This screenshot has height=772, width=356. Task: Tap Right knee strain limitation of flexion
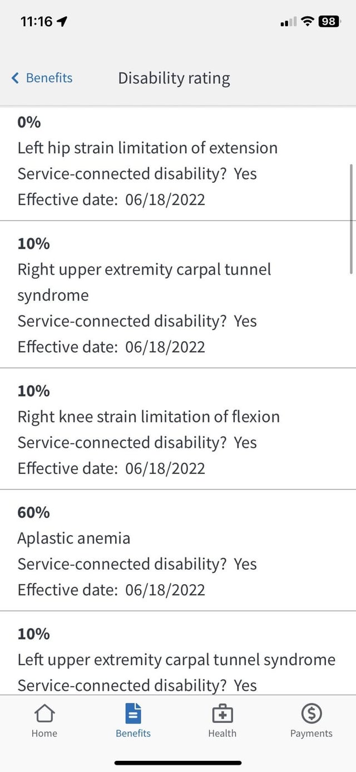click(149, 416)
